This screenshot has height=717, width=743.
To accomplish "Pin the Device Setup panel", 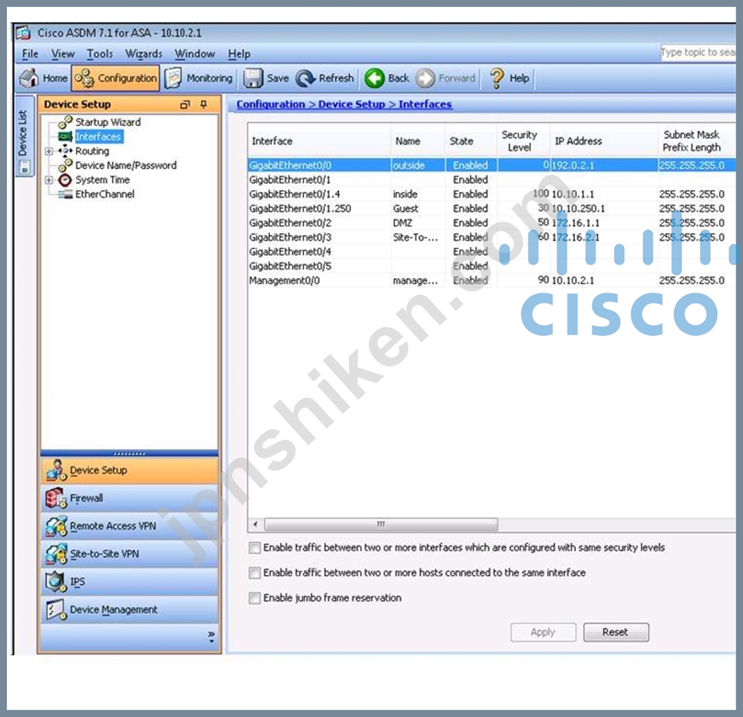I will 204,104.
